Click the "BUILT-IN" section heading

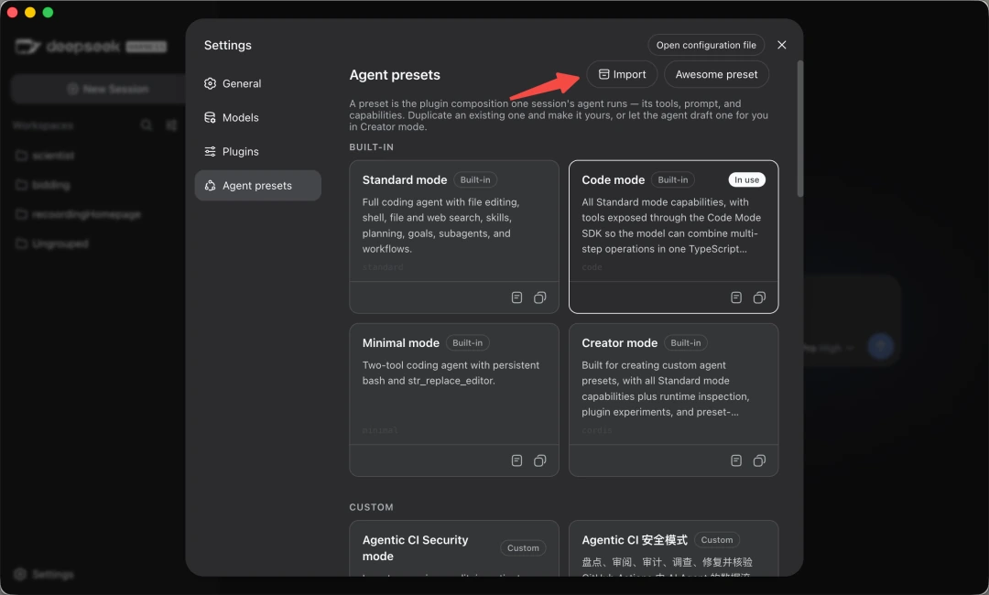[372, 146]
